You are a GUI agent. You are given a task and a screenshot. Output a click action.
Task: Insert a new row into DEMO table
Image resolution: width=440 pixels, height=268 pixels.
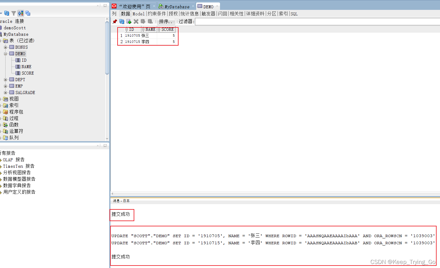point(129,21)
